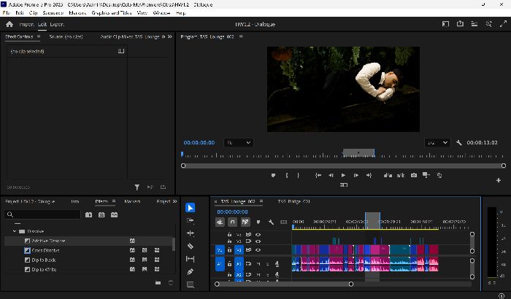Add a marker in the timeline
The height and width of the screenshot is (299, 511).
(x=258, y=222)
